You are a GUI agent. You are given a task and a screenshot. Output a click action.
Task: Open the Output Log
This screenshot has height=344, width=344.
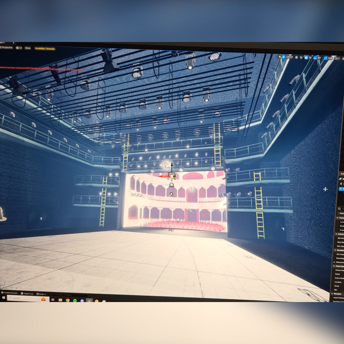[27, 294]
